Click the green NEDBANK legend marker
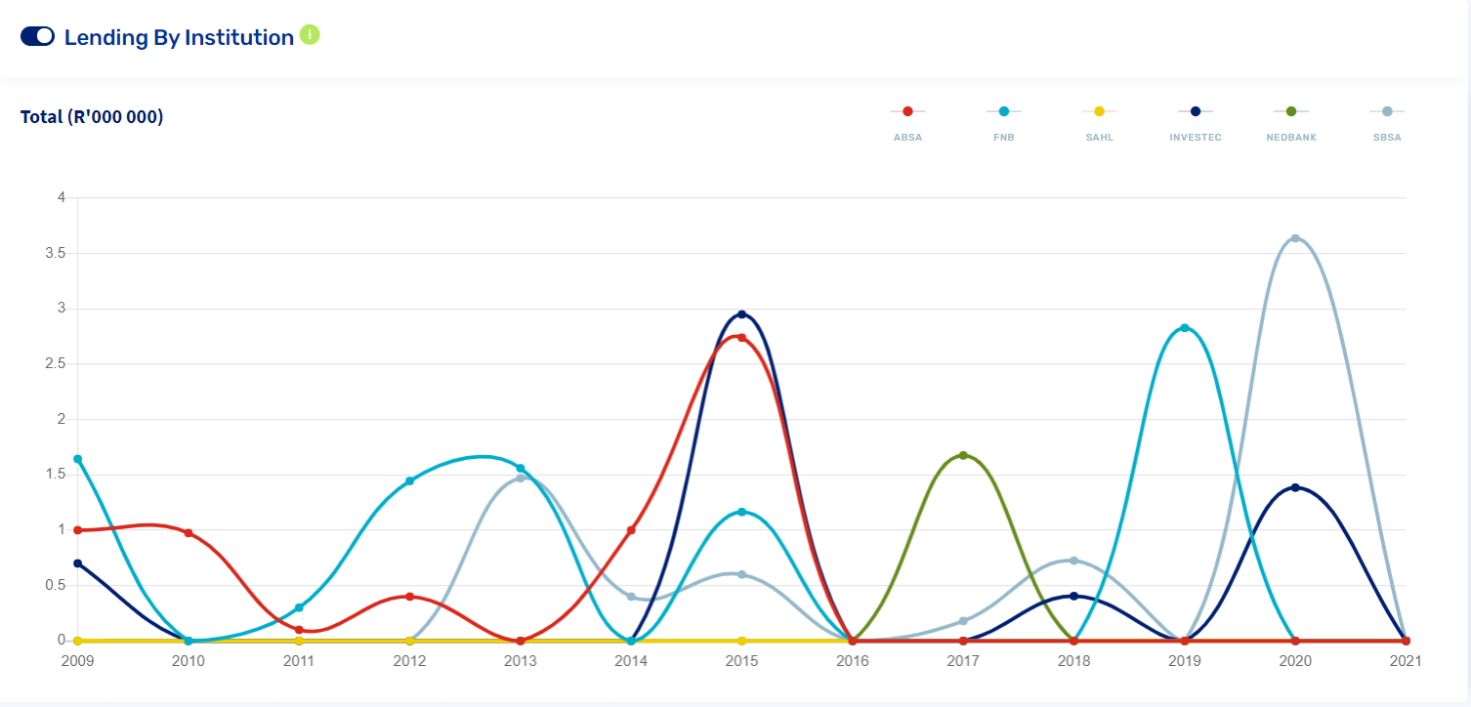This screenshot has width=1471, height=707. [1290, 112]
